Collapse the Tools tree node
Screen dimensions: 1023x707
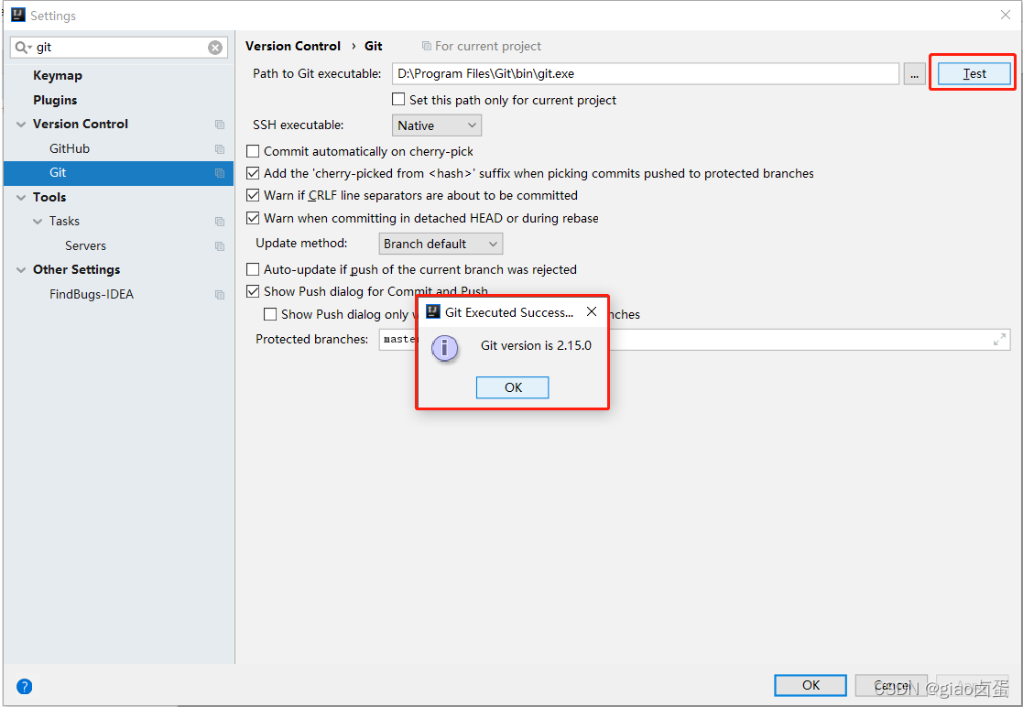(x=21, y=197)
